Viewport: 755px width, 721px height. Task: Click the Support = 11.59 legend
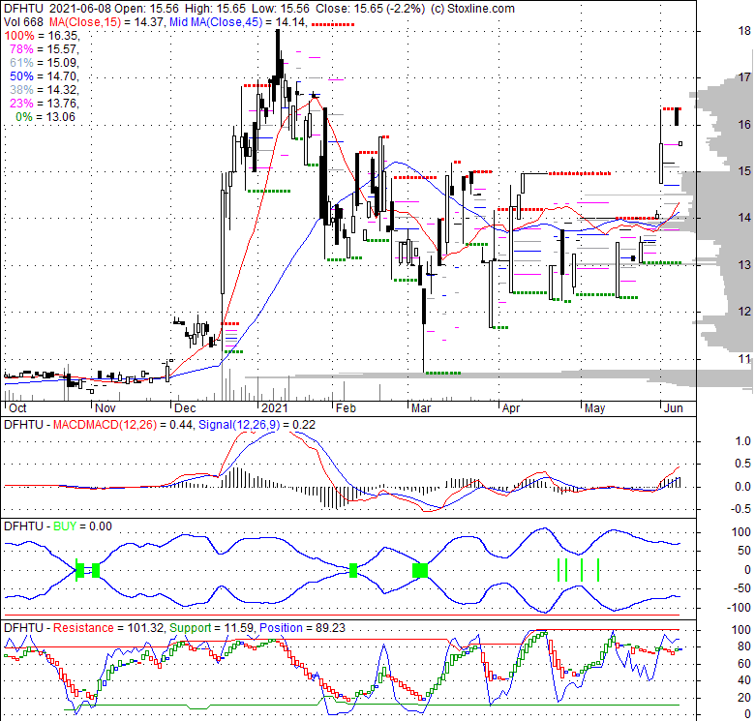212,628
